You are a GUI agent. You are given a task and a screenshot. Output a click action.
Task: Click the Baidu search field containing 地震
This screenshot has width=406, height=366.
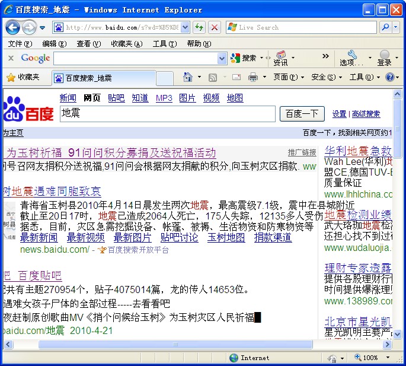[168, 114]
